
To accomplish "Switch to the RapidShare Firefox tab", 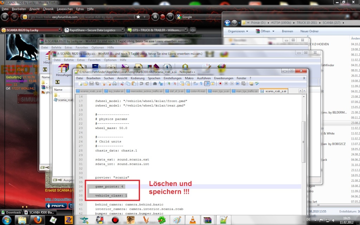I will pos(94,30).
